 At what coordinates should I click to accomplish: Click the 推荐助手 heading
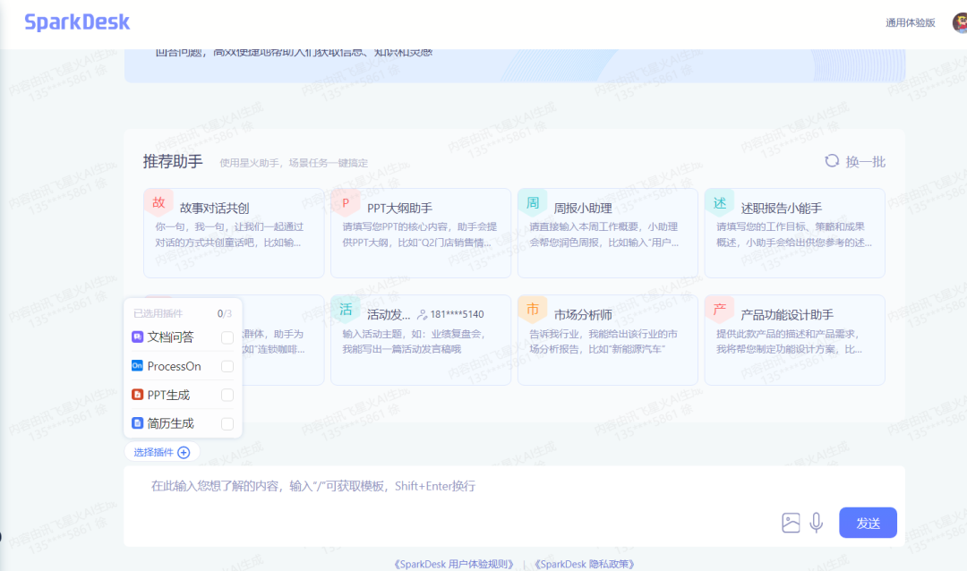point(173,162)
